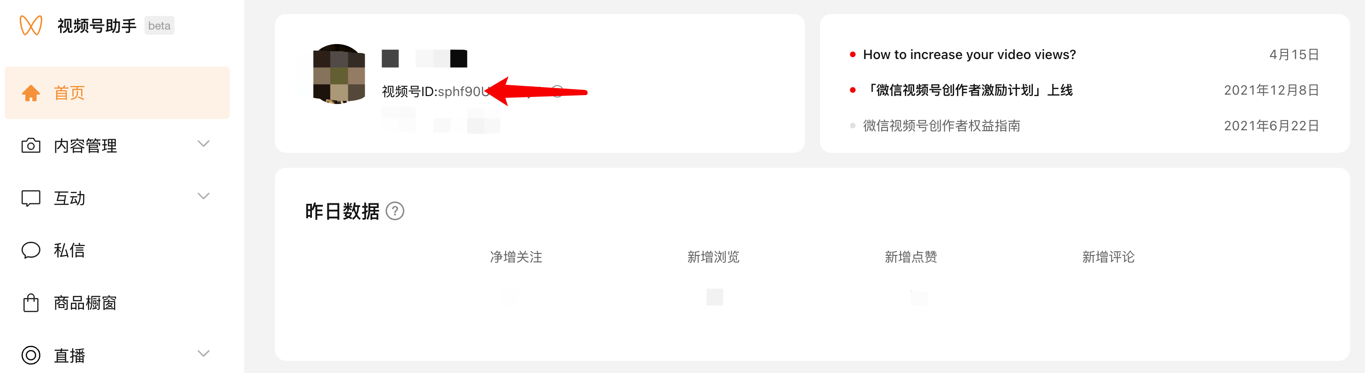
Task: Open the 商品橱窗 menu item
Action: coord(117,303)
